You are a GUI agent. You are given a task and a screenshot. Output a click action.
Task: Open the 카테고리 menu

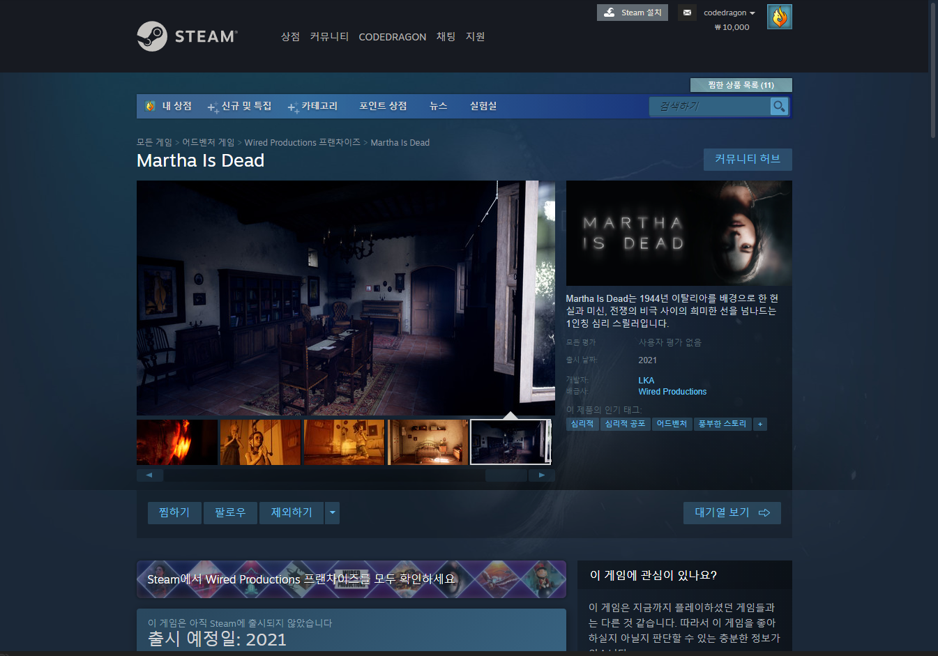(312, 106)
